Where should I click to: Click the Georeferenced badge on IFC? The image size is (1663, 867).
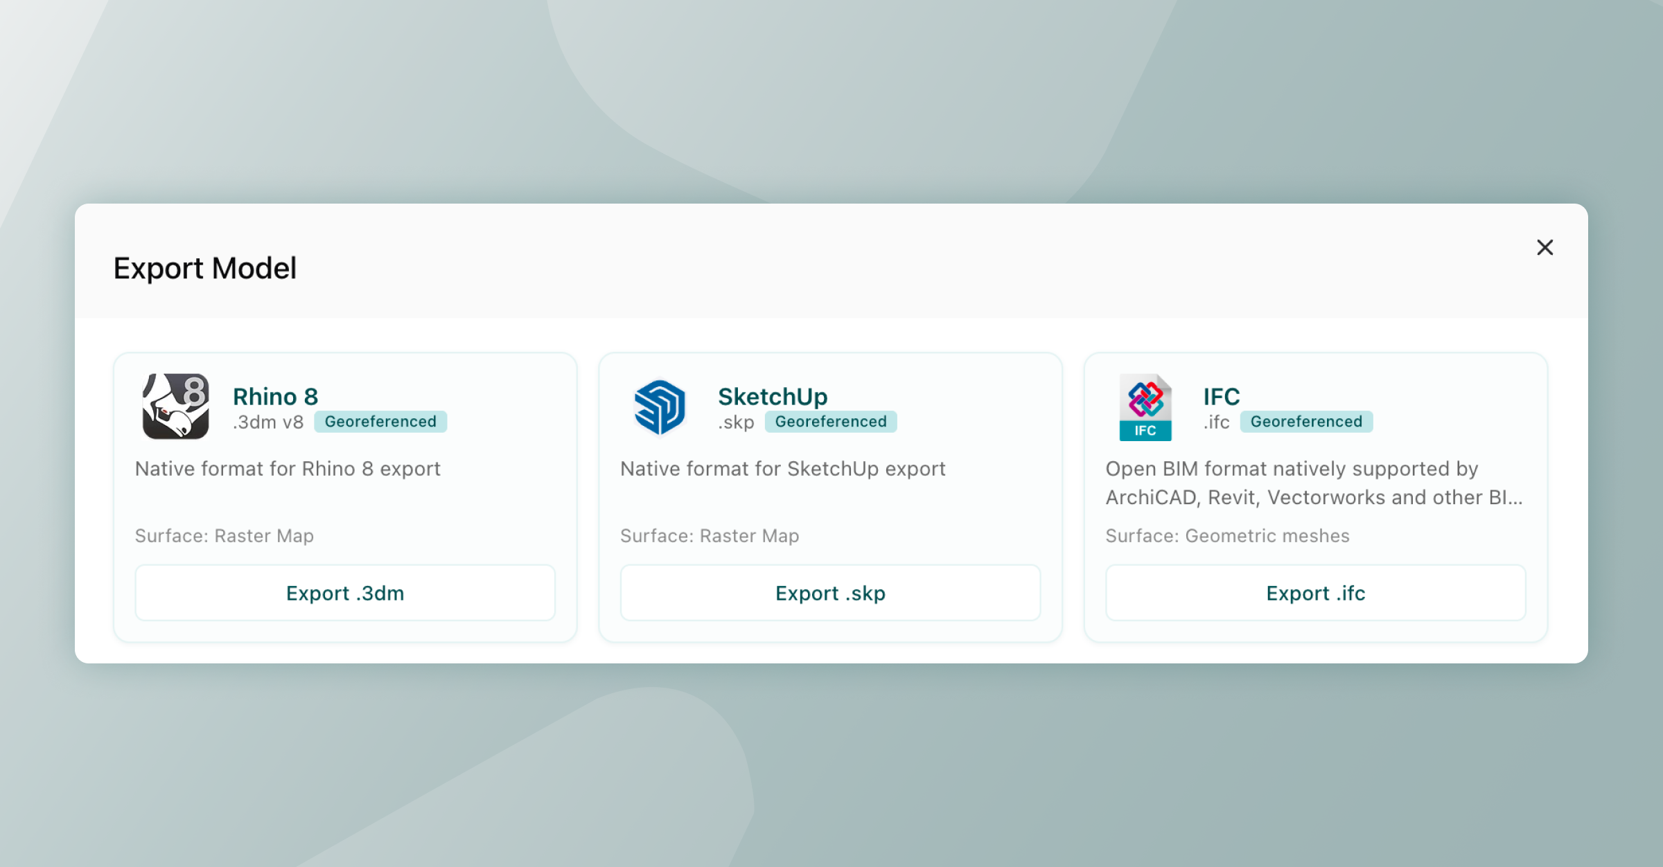tap(1306, 422)
